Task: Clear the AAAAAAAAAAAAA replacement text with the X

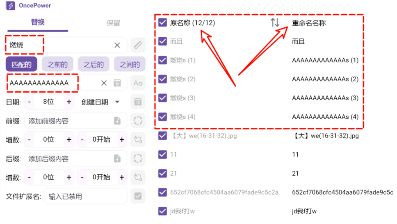Action: point(104,83)
